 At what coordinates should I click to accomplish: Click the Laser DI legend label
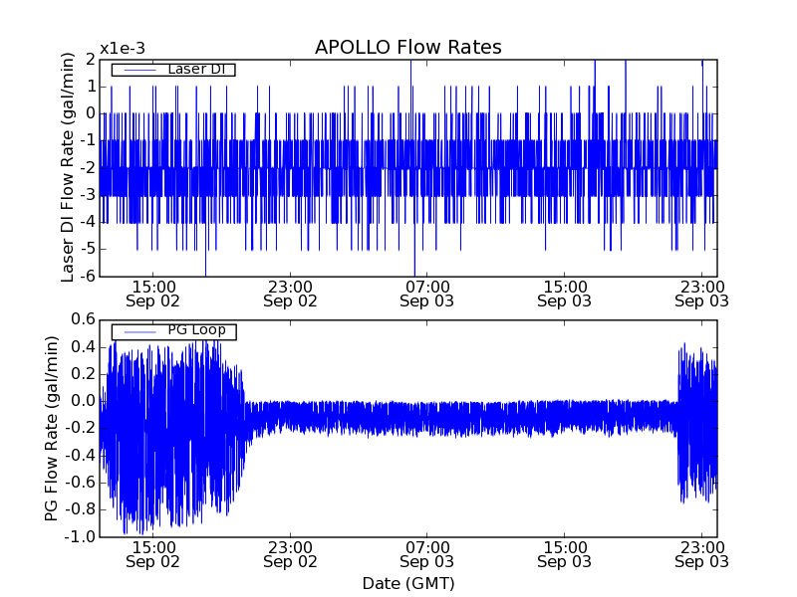tap(196, 69)
